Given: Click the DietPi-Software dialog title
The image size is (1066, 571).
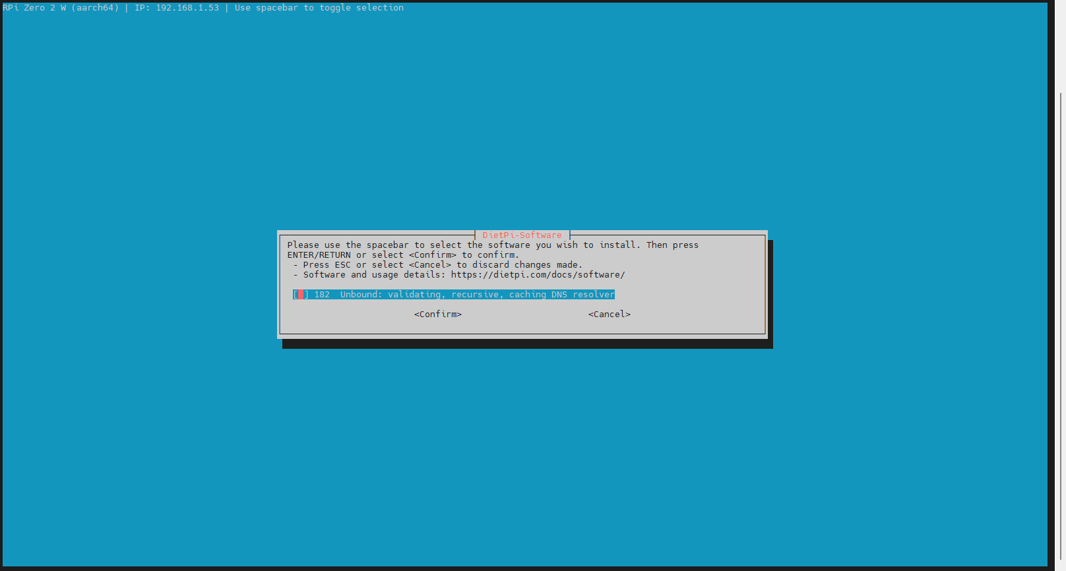Looking at the screenshot, I should click(522, 235).
